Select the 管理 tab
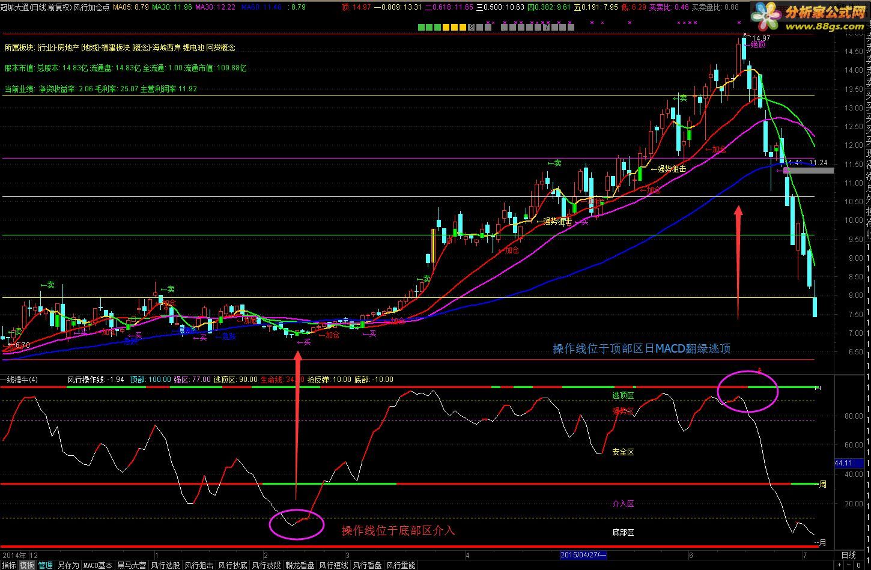 45,565
